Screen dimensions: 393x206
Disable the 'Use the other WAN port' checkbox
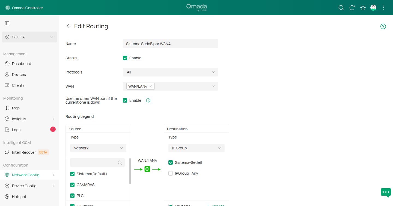click(x=125, y=100)
